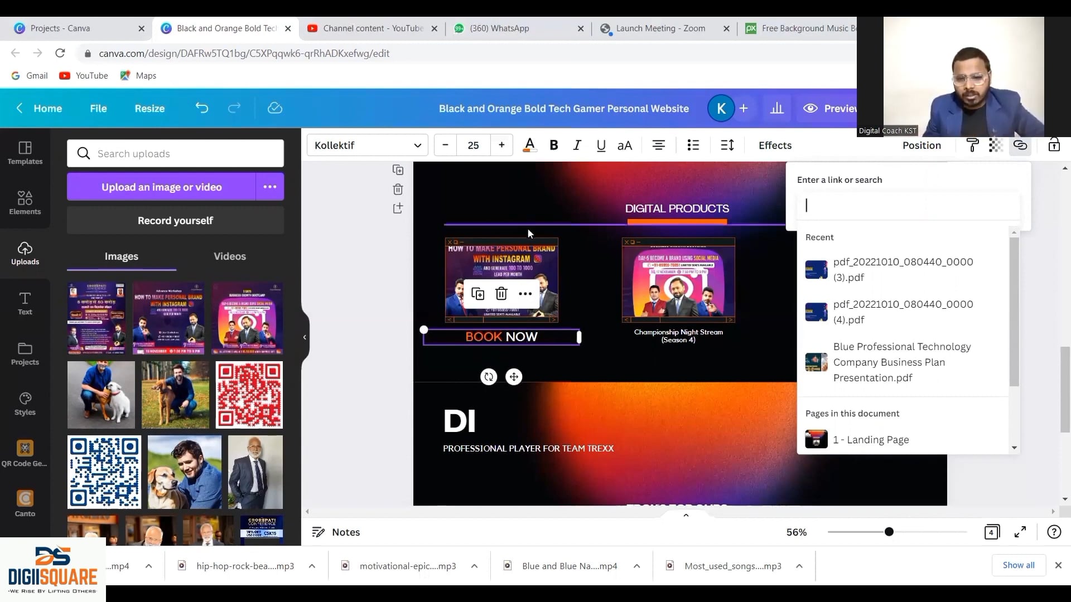Open the Kollektif font dropdown
Viewport: 1071px width, 602px height.
pos(368,145)
